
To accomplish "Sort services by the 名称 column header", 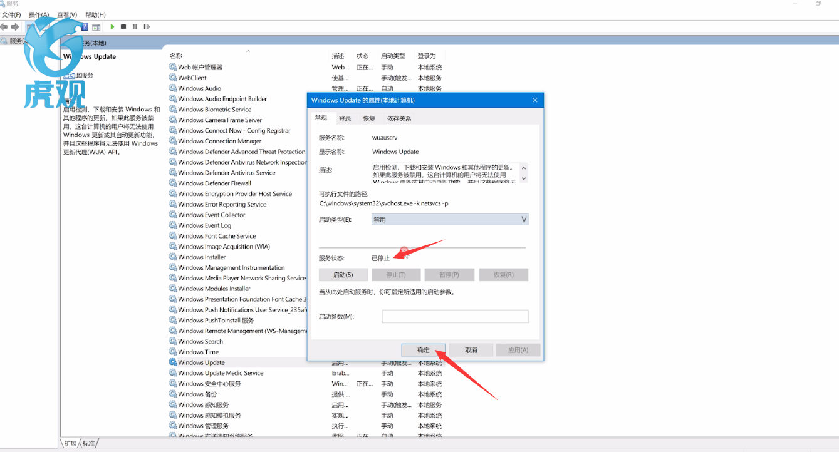I will 176,56.
